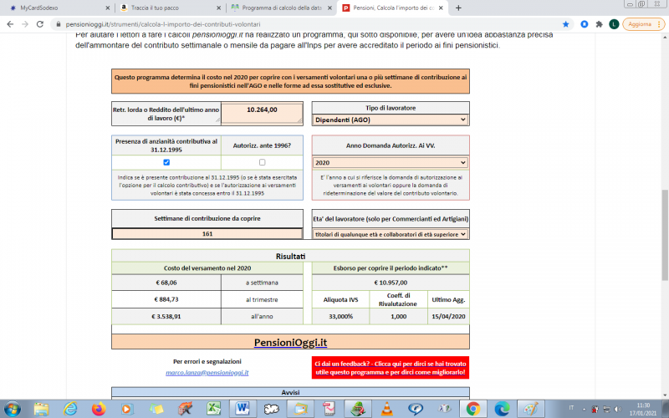Image resolution: width=669 pixels, height=418 pixels.
Task: Click the 'Retr. lorda' income input field
Action: click(262, 114)
